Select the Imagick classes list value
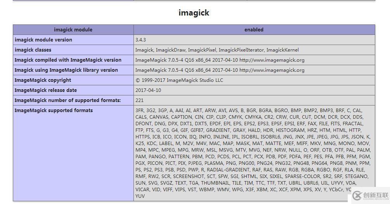 click(x=217, y=50)
